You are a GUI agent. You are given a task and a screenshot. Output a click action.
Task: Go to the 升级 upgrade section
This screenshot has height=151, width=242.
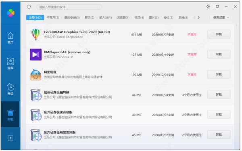tap(10, 89)
